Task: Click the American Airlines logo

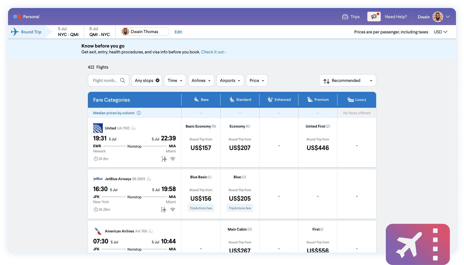Action: point(98,231)
